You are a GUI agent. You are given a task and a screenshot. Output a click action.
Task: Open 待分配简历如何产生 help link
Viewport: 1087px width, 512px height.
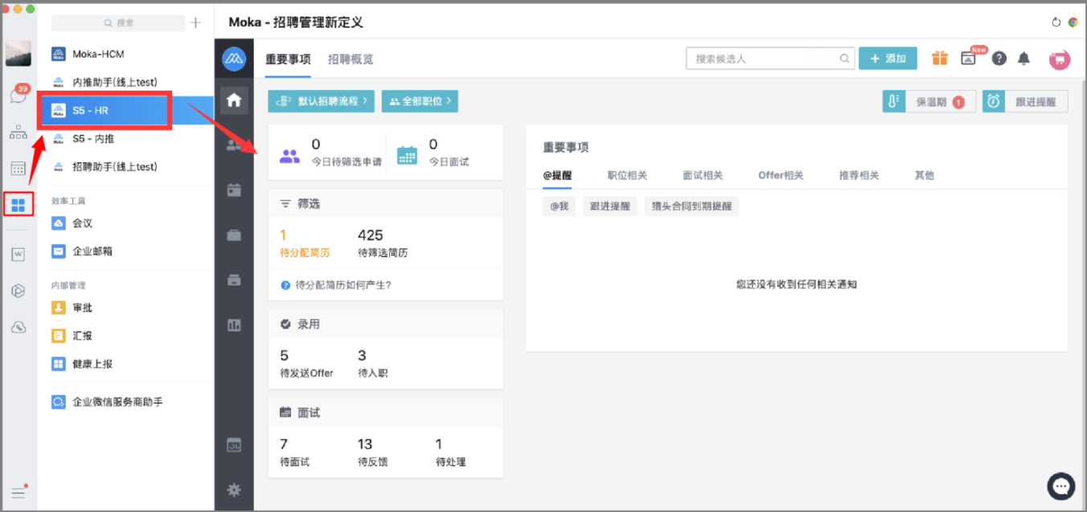point(337,285)
